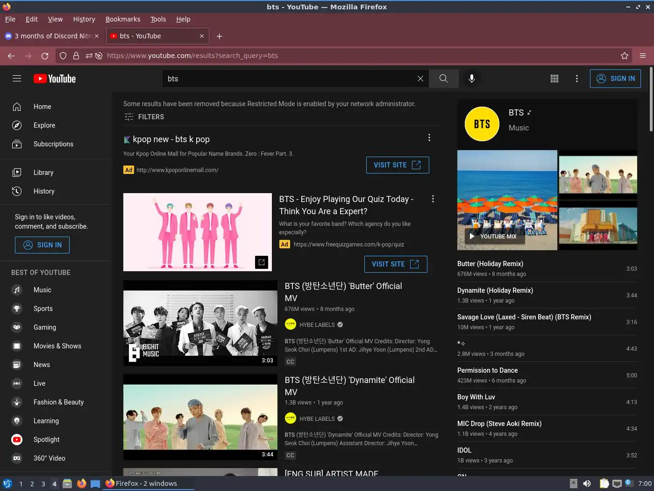654x491 pixels.
Task: Open Subscriptions in sidebar
Action: (55, 144)
